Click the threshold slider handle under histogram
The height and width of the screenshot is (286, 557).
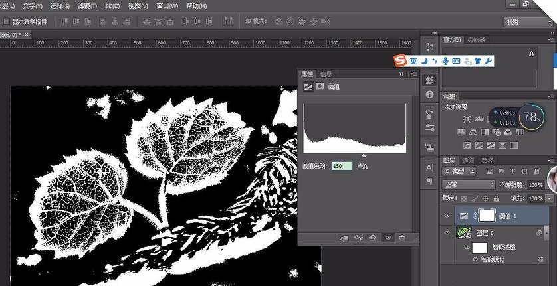point(363,155)
